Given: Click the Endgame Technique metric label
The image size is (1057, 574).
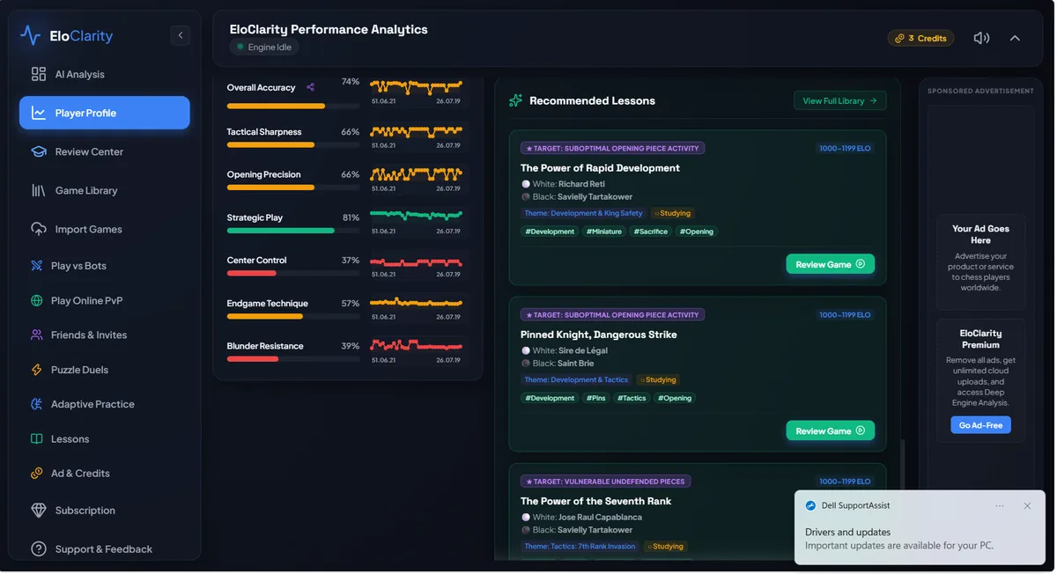Looking at the screenshot, I should pos(268,304).
